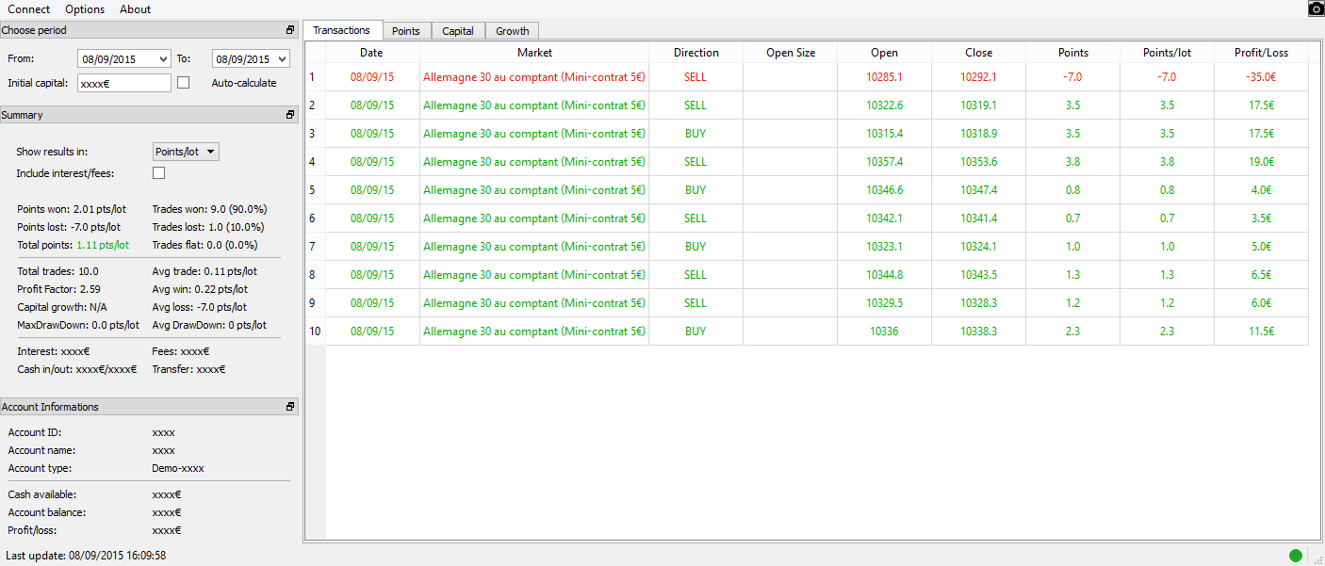Switch to the Transactions tab
Viewport: 1325px width, 566px height.
point(342,30)
